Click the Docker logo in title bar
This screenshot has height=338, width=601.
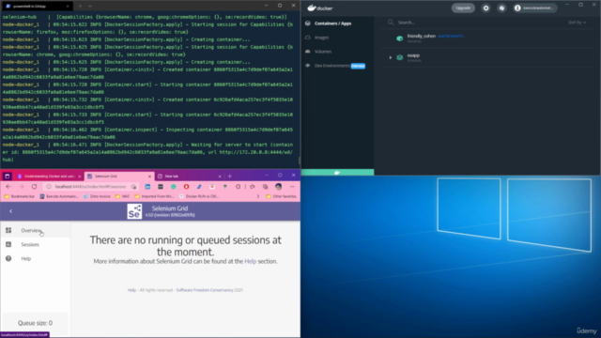pos(320,8)
